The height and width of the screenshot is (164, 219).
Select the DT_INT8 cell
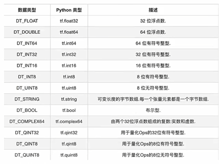point(27,77)
